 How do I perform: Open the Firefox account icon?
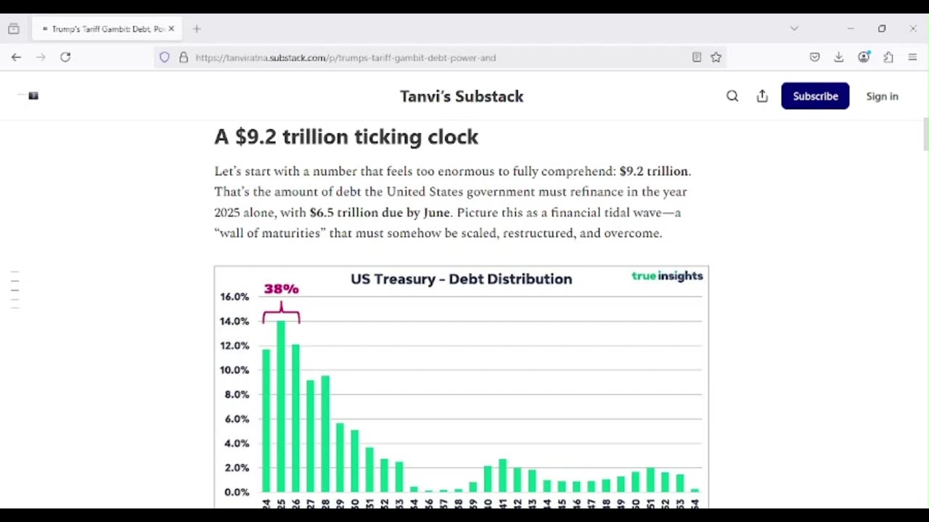[x=864, y=57]
